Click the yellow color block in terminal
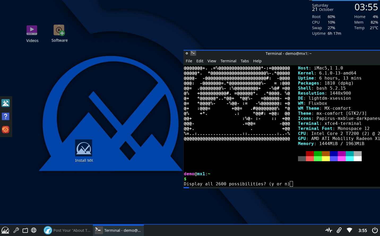The image size is (380, 236). [x=326, y=159]
